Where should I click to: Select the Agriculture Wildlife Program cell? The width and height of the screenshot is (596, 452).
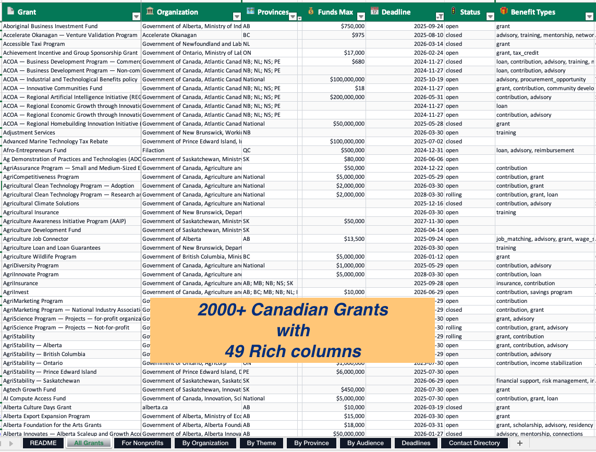(x=71, y=257)
